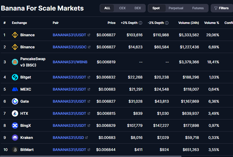Open the BANANAS31/WBNB pair link
This screenshot has height=157, width=233.
(70, 62)
